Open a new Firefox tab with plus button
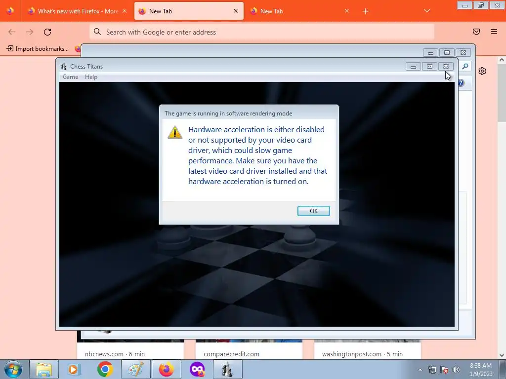The image size is (506, 379). click(x=365, y=11)
